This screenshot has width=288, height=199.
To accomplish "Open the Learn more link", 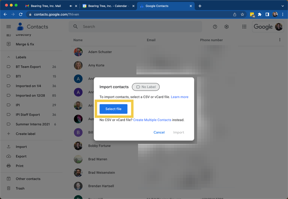I will click(180, 97).
